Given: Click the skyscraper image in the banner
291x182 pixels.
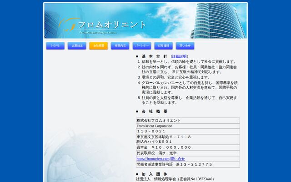Looking at the screenshot, I should (218, 20).
